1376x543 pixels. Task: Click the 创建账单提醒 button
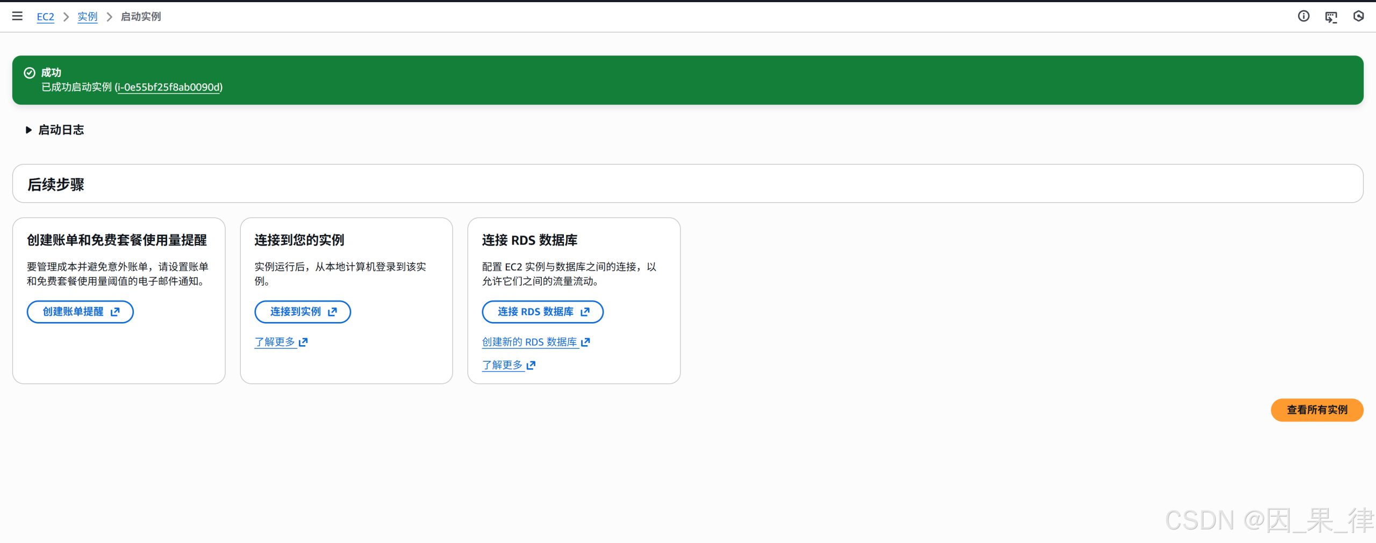click(80, 312)
